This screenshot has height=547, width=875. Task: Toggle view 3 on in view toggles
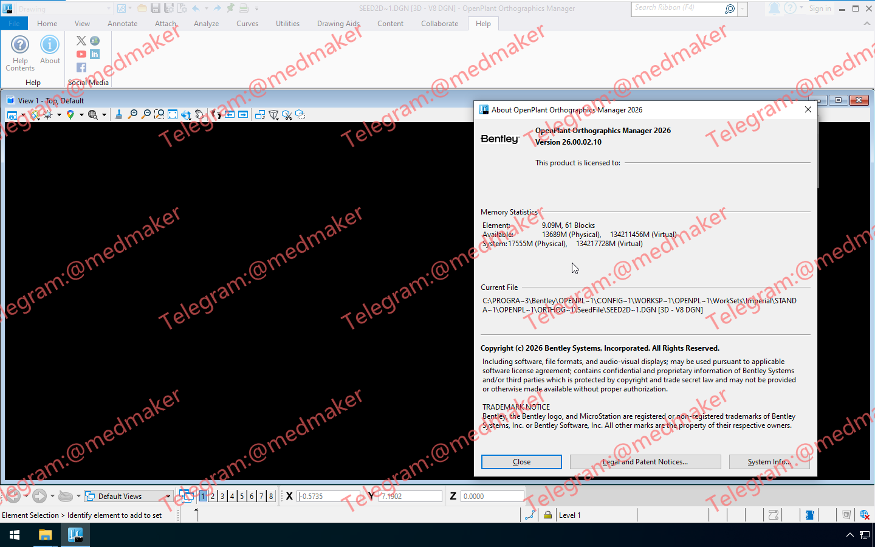coord(222,496)
